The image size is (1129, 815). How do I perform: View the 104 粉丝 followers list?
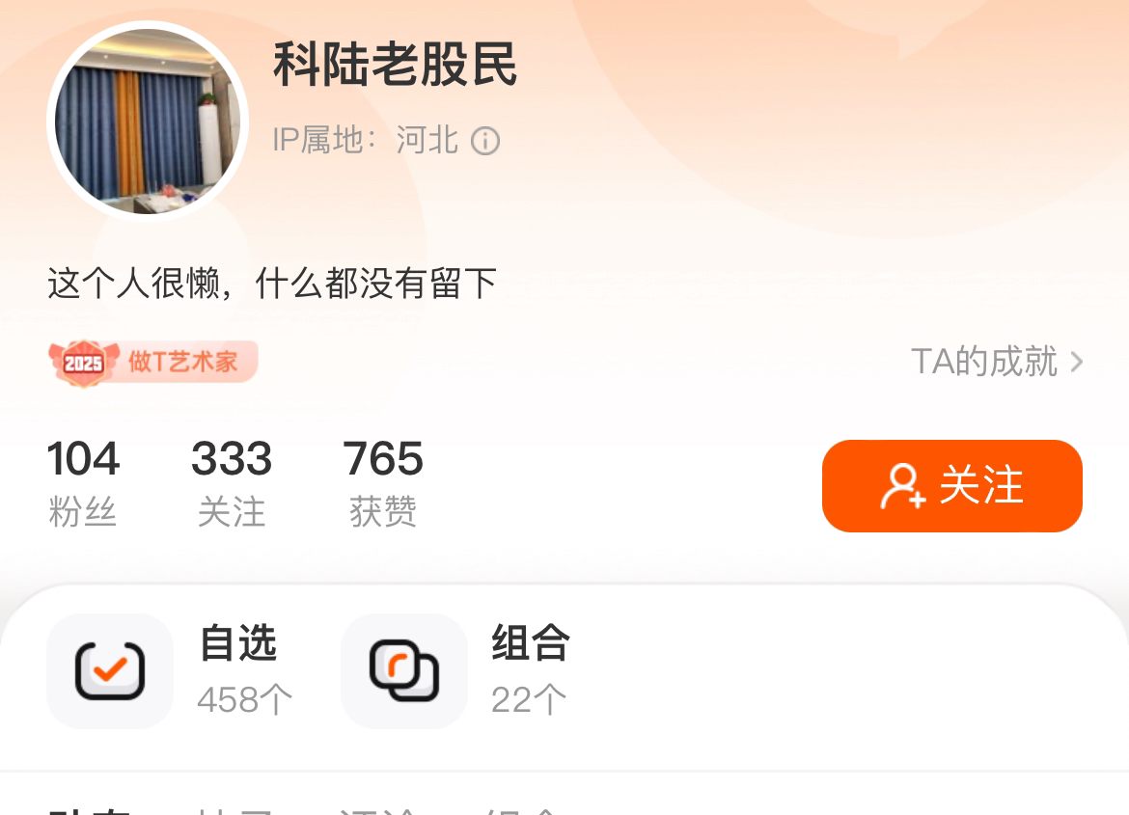tap(83, 483)
